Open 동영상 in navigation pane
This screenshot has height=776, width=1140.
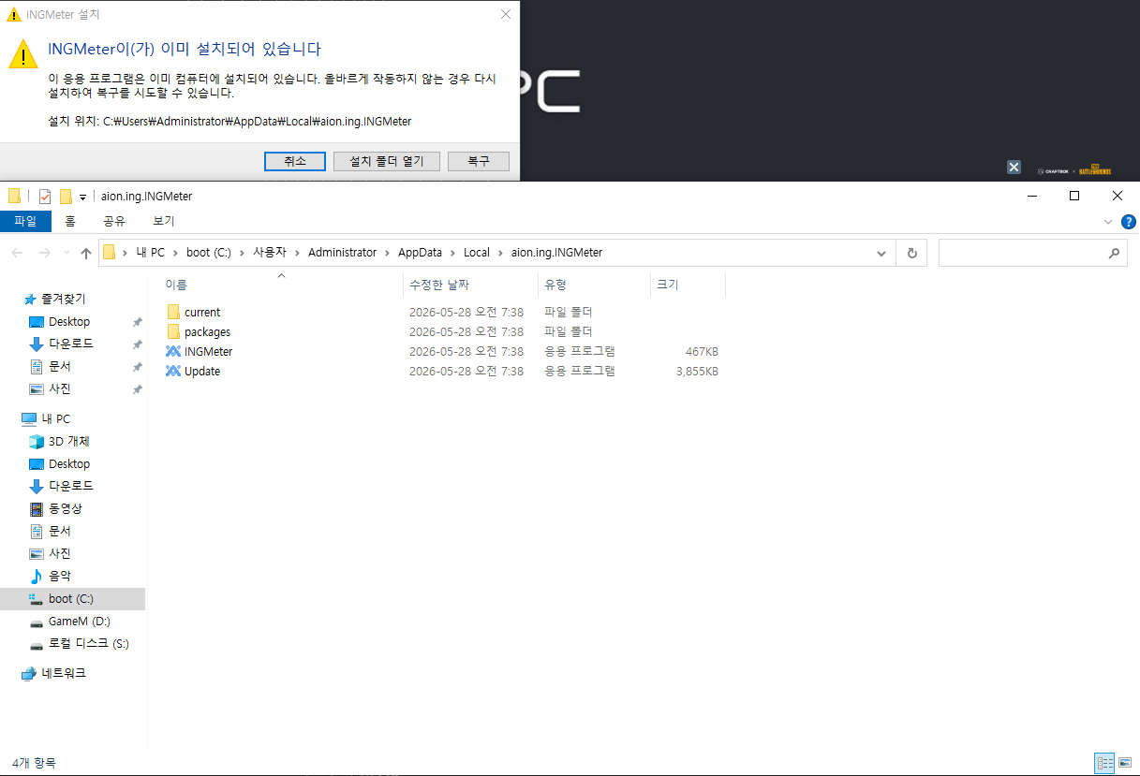pos(66,508)
